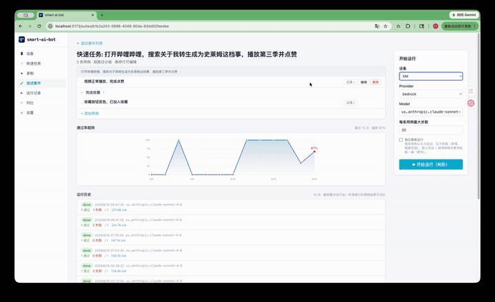This screenshot has height=302, width=495.
Task: Click the translate page icon
Action: coord(377,26)
